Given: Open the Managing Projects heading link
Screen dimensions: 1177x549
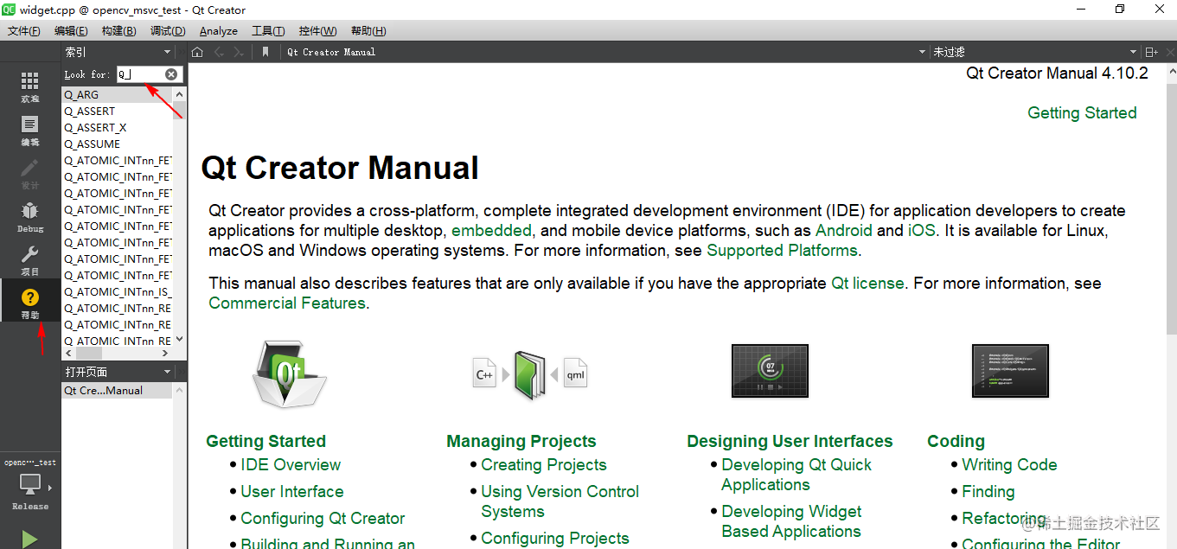Looking at the screenshot, I should (521, 441).
